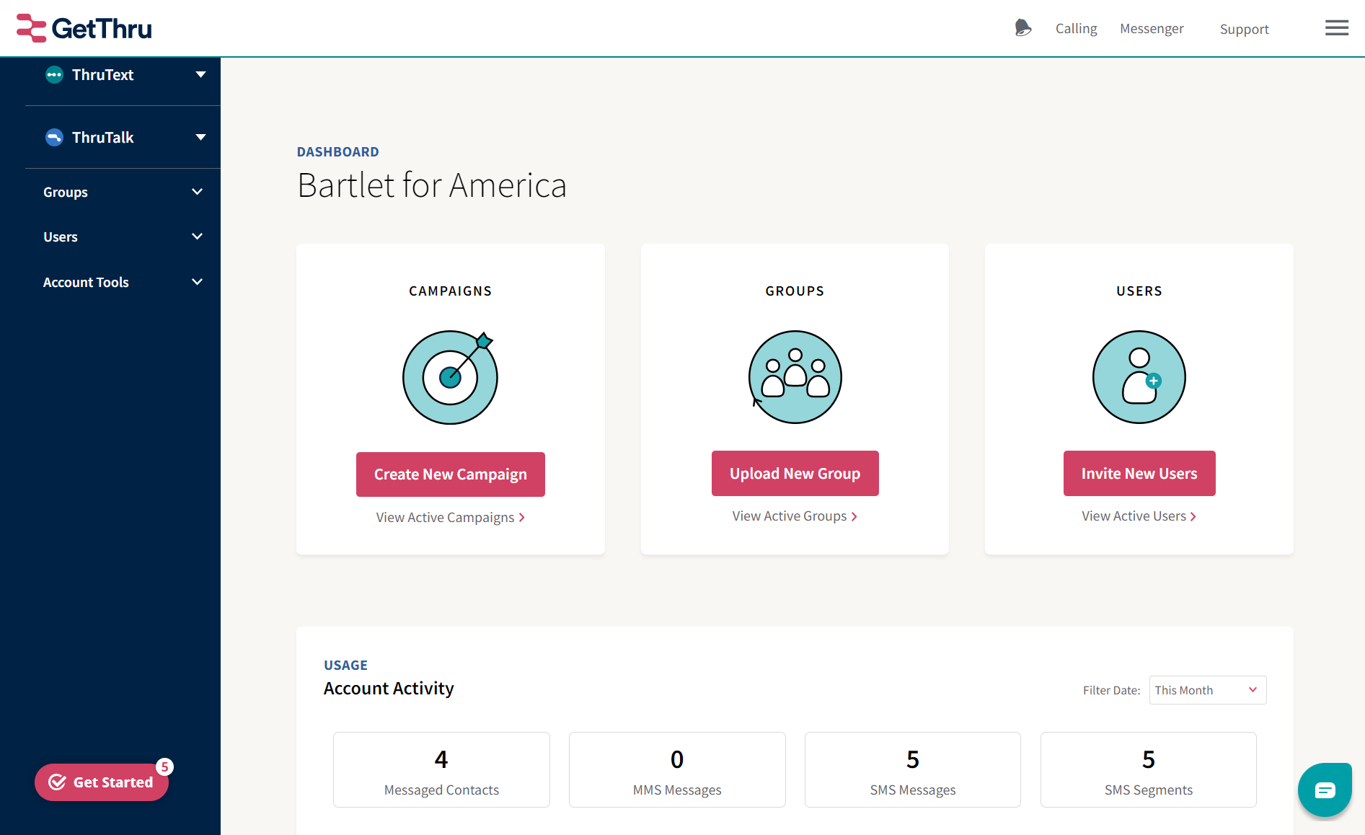Open the hamburger menu
The width and height of the screenshot is (1365, 835).
1336,27
